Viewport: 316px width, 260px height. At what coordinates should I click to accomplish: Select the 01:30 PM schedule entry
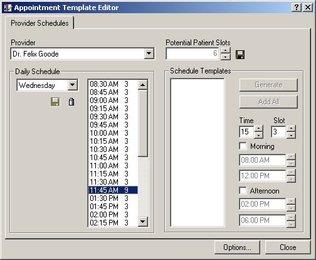point(113,198)
